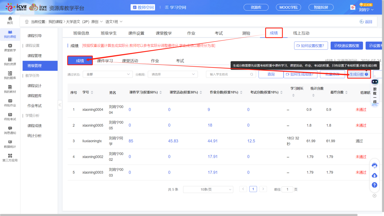Viewport: 384px width, 216px height.
Task: Switch to the 考试 tab in top row
Action: [x=219, y=33]
